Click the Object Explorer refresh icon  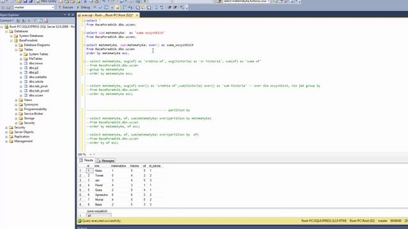40,20
